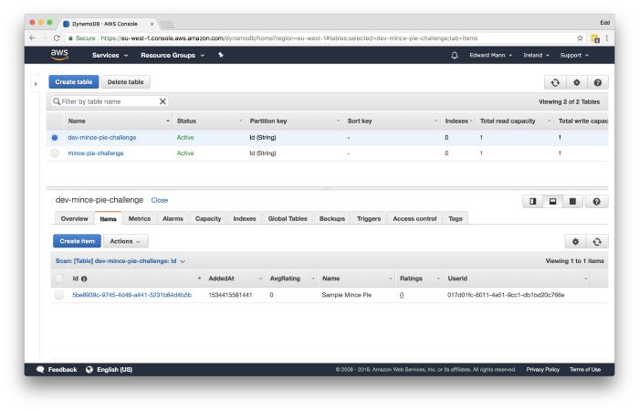Click the Feedback speech bubble icon

tap(40, 369)
